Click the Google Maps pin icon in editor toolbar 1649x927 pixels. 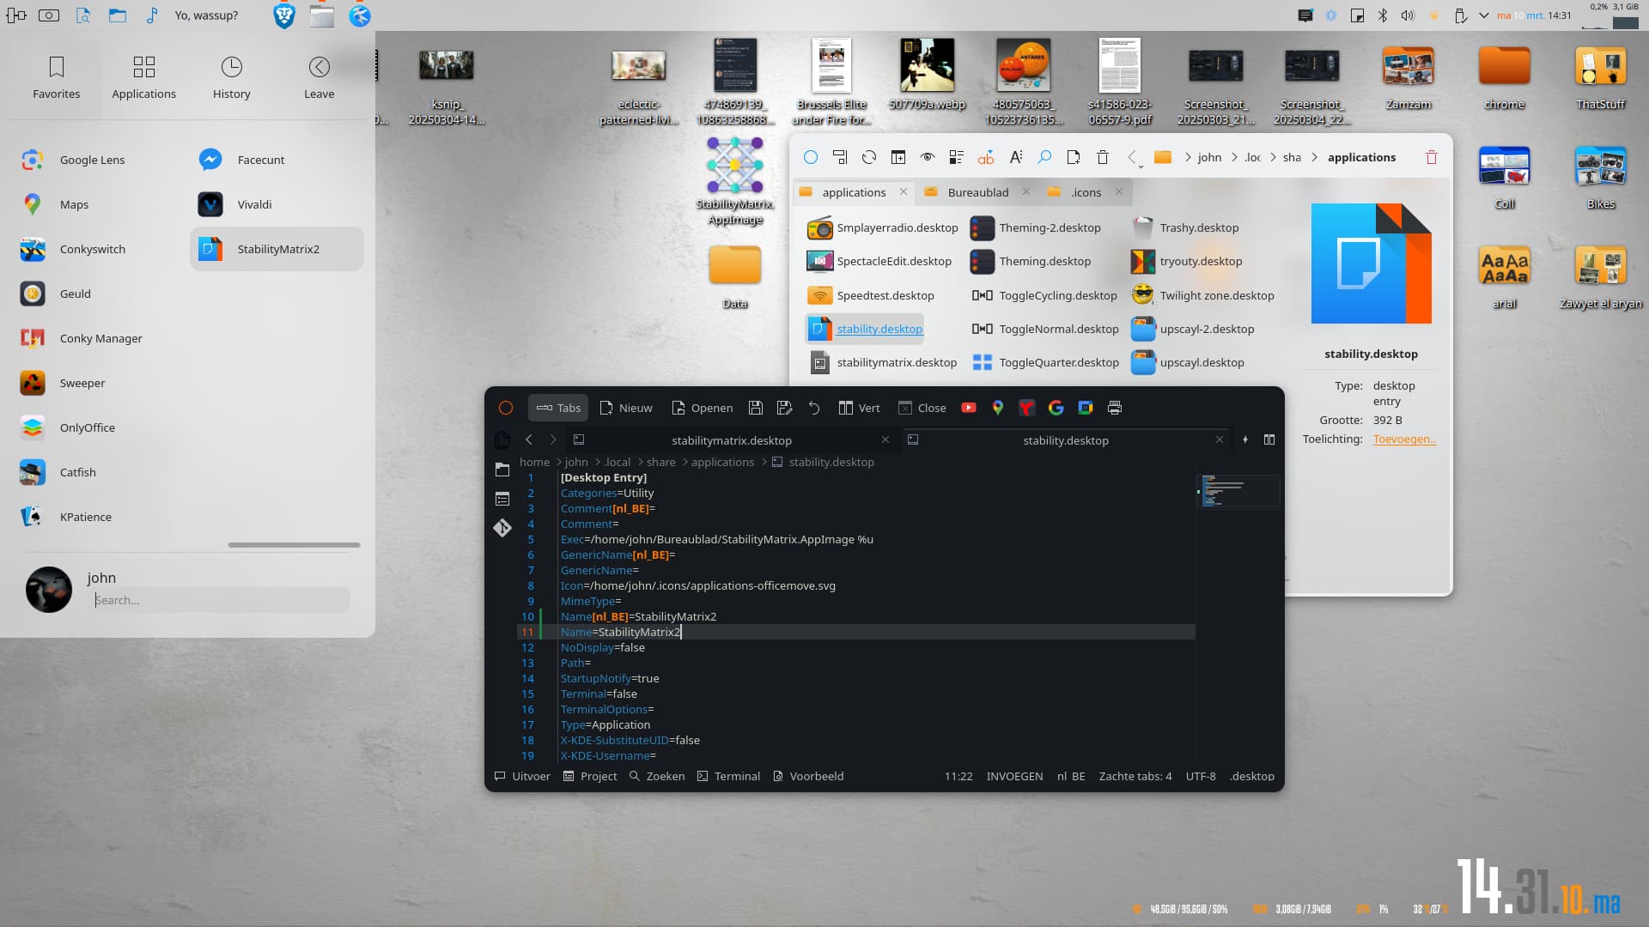click(997, 408)
